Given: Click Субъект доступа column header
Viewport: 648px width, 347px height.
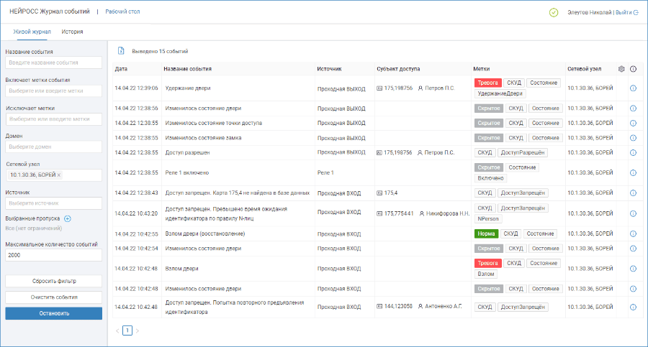Looking at the screenshot, I should click(x=398, y=69).
